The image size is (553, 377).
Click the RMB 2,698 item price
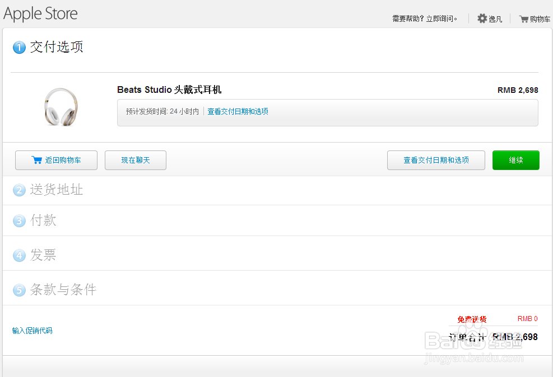[518, 90]
